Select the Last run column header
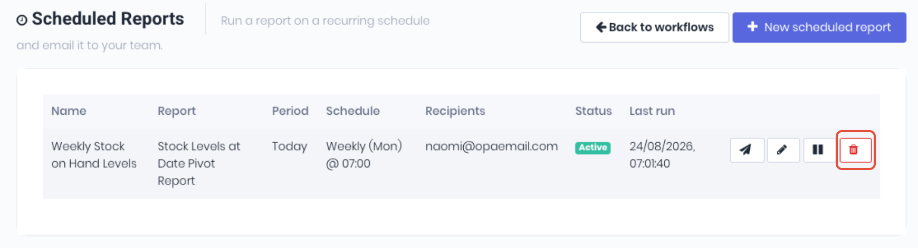The height and width of the screenshot is (248, 918). tap(652, 111)
